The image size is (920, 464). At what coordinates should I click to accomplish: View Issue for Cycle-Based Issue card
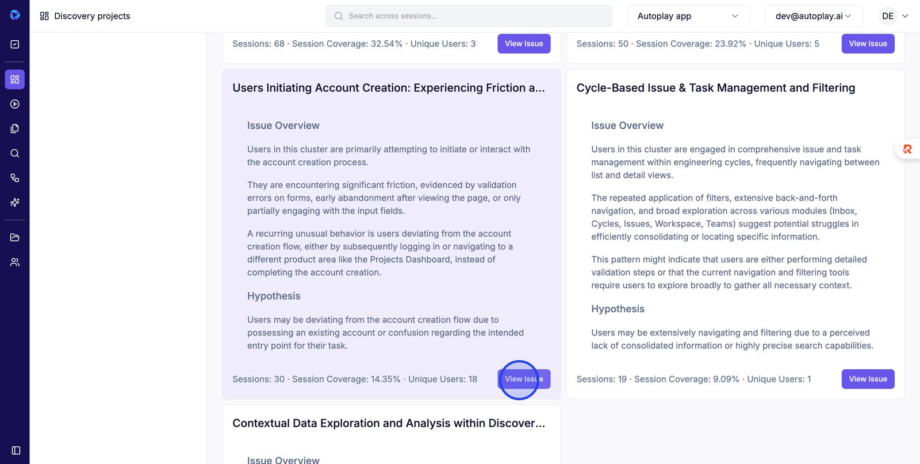pos(868,379)
